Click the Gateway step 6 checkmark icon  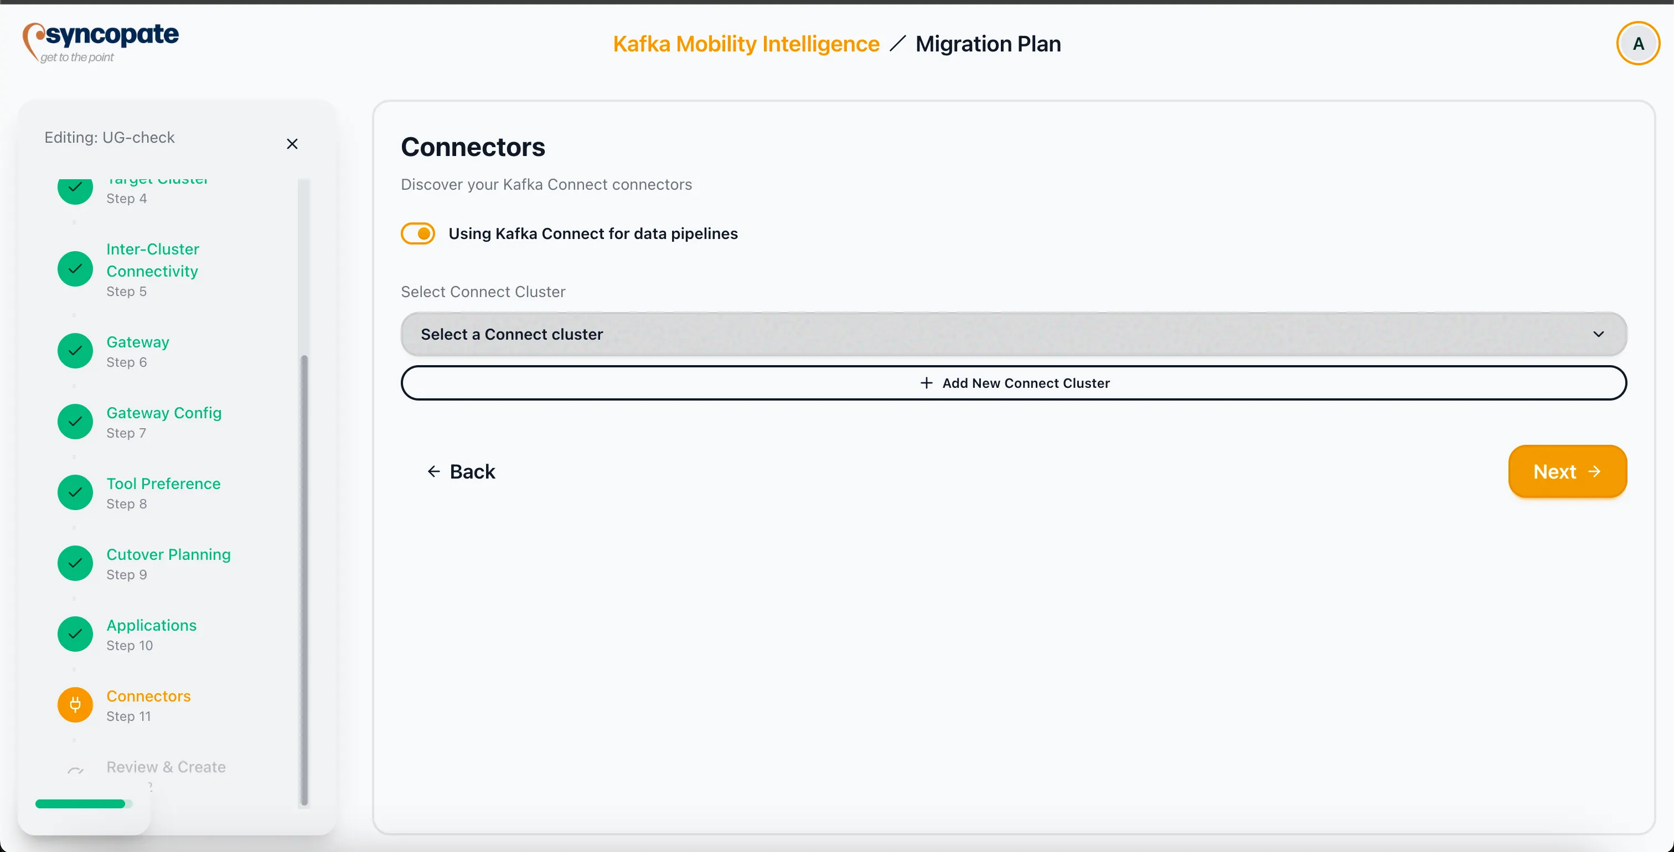tap(75, 351)
